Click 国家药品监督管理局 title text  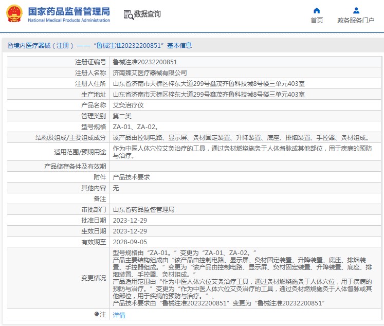pos(69,11)
